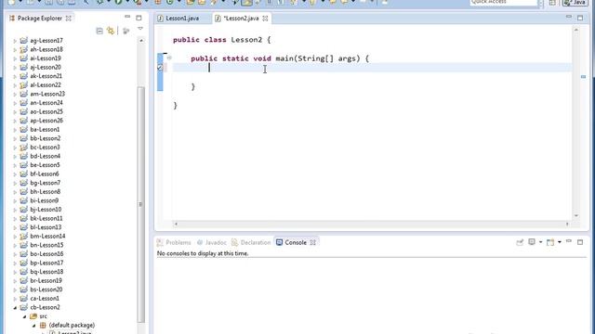Image resolution: width=595 pixels, height=334 pixels.
Task: Open the Package Explorer view menu
Action: 140,29
